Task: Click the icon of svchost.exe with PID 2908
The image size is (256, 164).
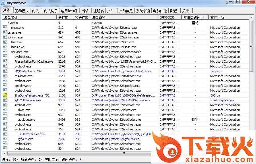Action: 5,57
